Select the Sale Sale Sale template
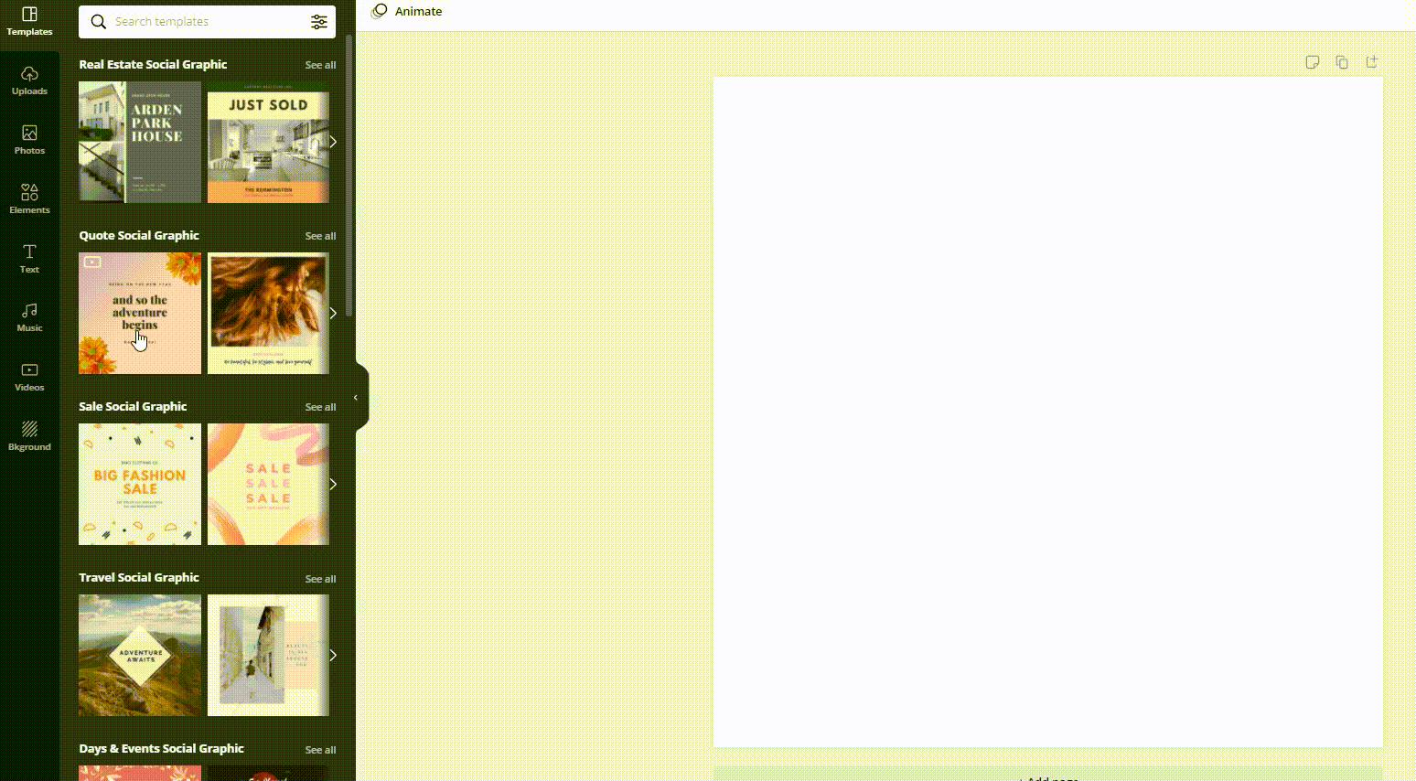This screenshot has width=1416, height=781. pyautogui.click(x=268, y=484)
